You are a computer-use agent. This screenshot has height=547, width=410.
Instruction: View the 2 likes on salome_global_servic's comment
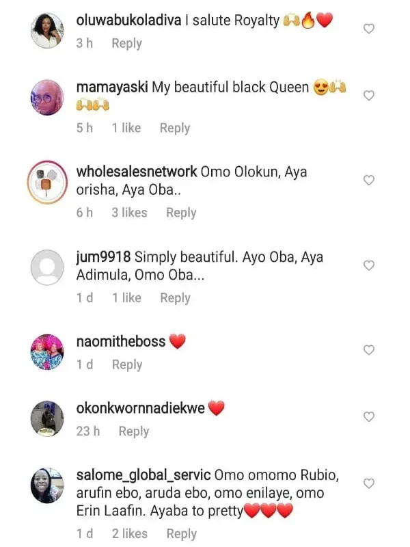130,533
